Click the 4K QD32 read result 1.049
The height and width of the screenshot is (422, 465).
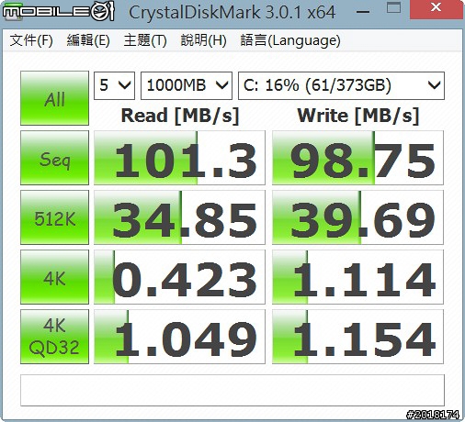179,337
